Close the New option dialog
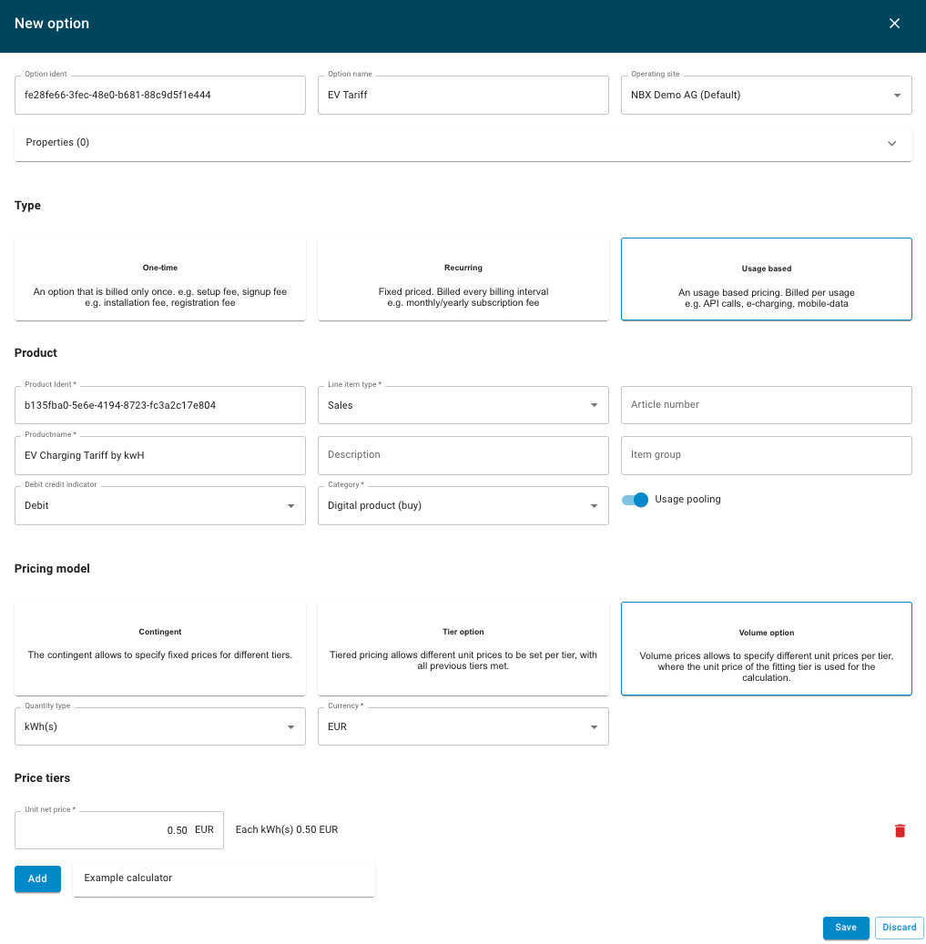Image resolution: width=926 pixels, height=944 pixels. tap(894, 24)
